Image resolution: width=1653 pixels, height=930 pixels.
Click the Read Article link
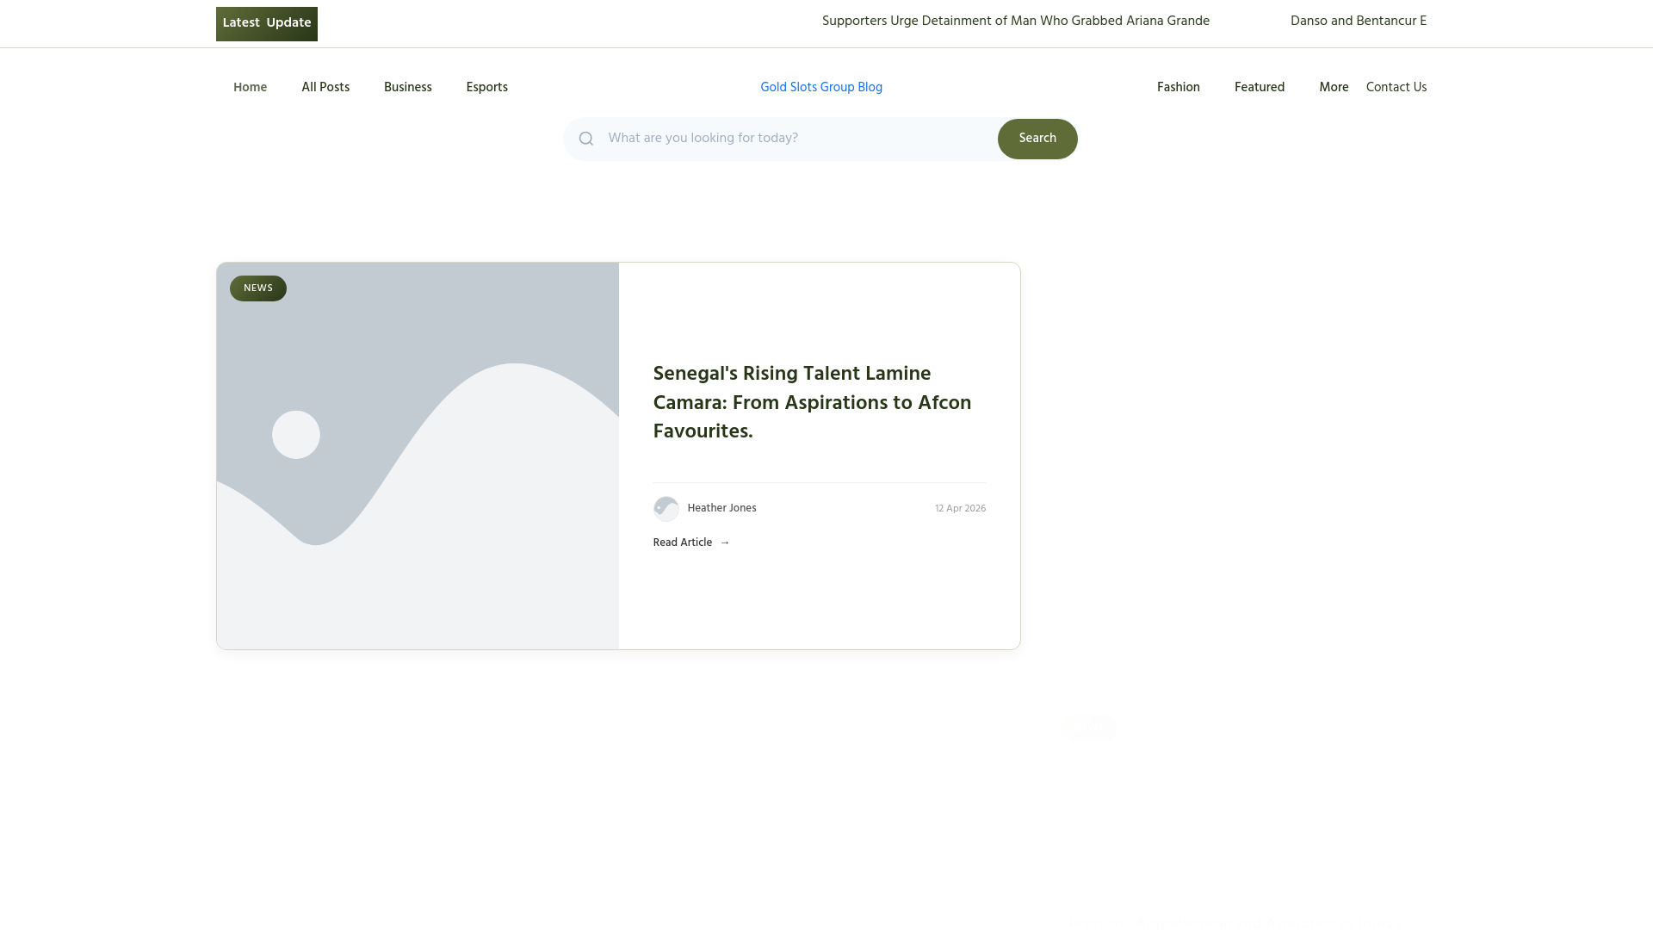pos(691,542)
